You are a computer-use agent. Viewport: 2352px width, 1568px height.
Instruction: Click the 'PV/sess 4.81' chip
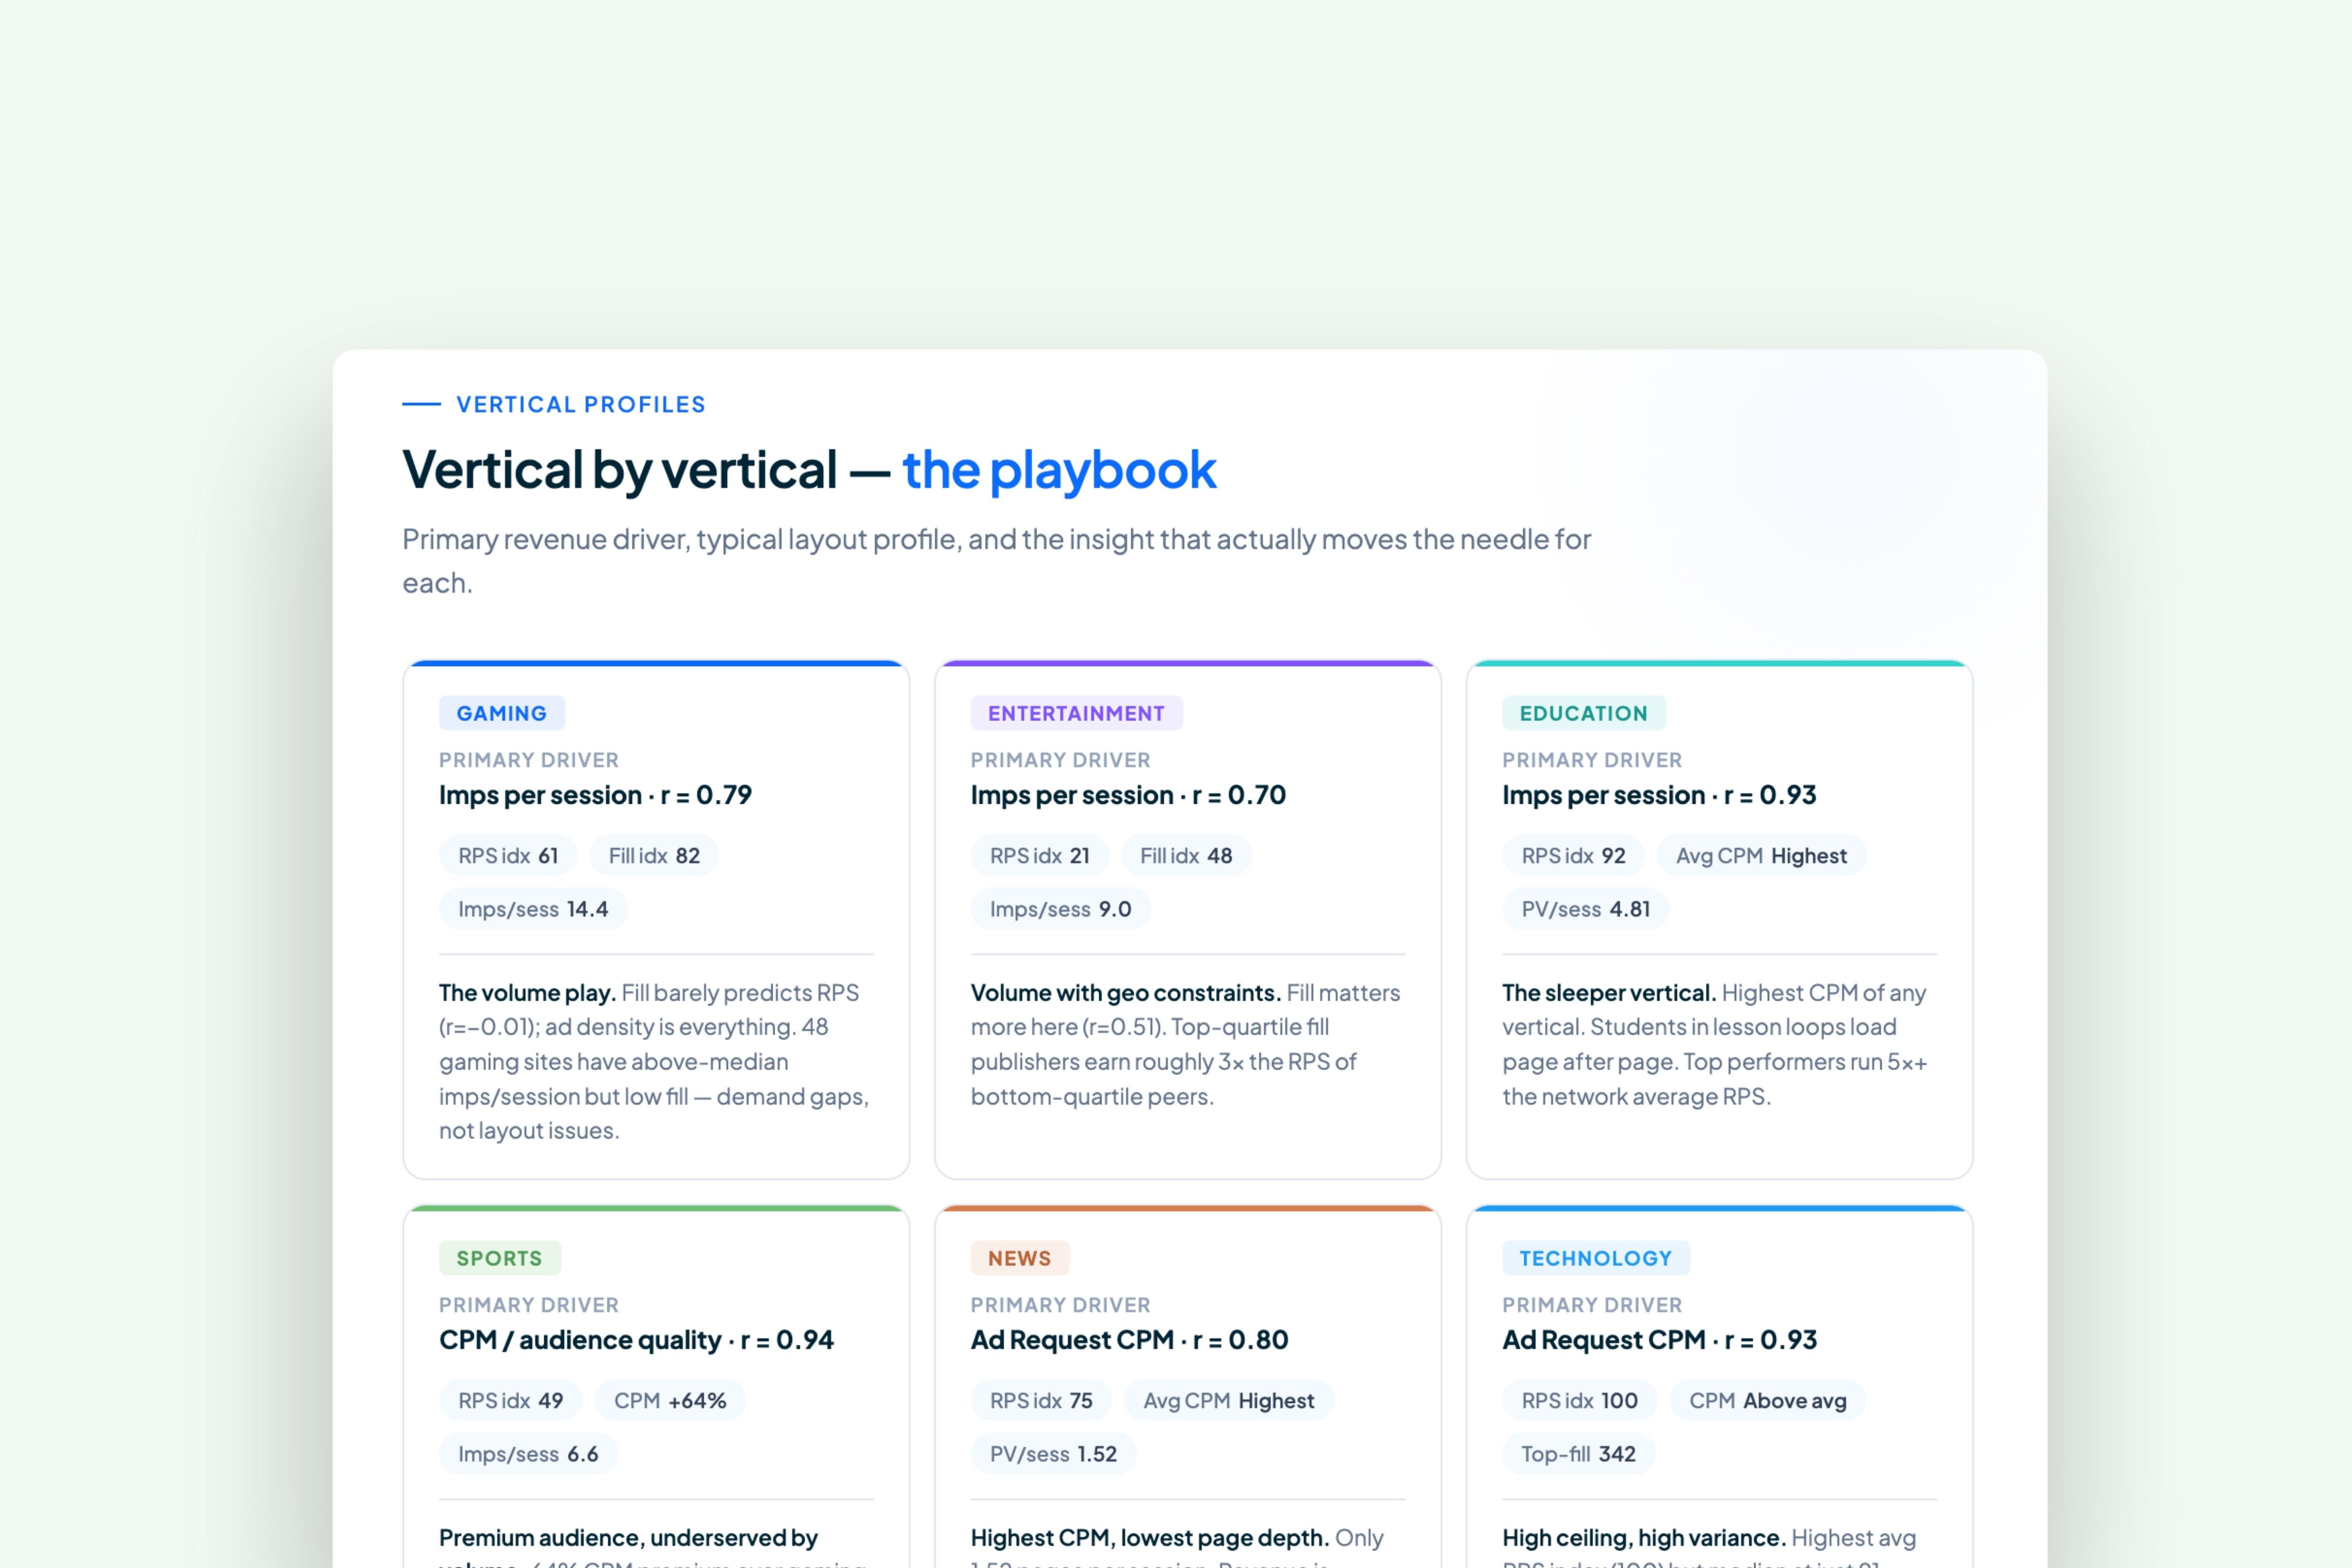1586,909
